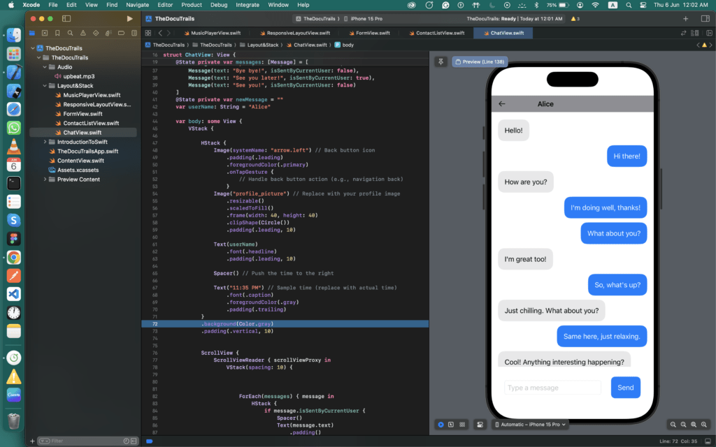
Task: Click Preview (Line 138) button
Action: point(480,61)
